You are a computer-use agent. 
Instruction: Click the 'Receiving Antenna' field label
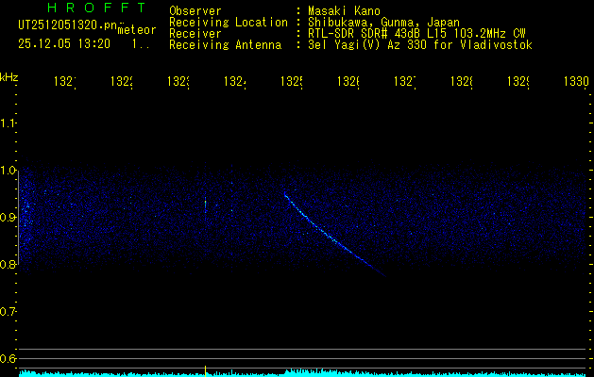(225, 45)
